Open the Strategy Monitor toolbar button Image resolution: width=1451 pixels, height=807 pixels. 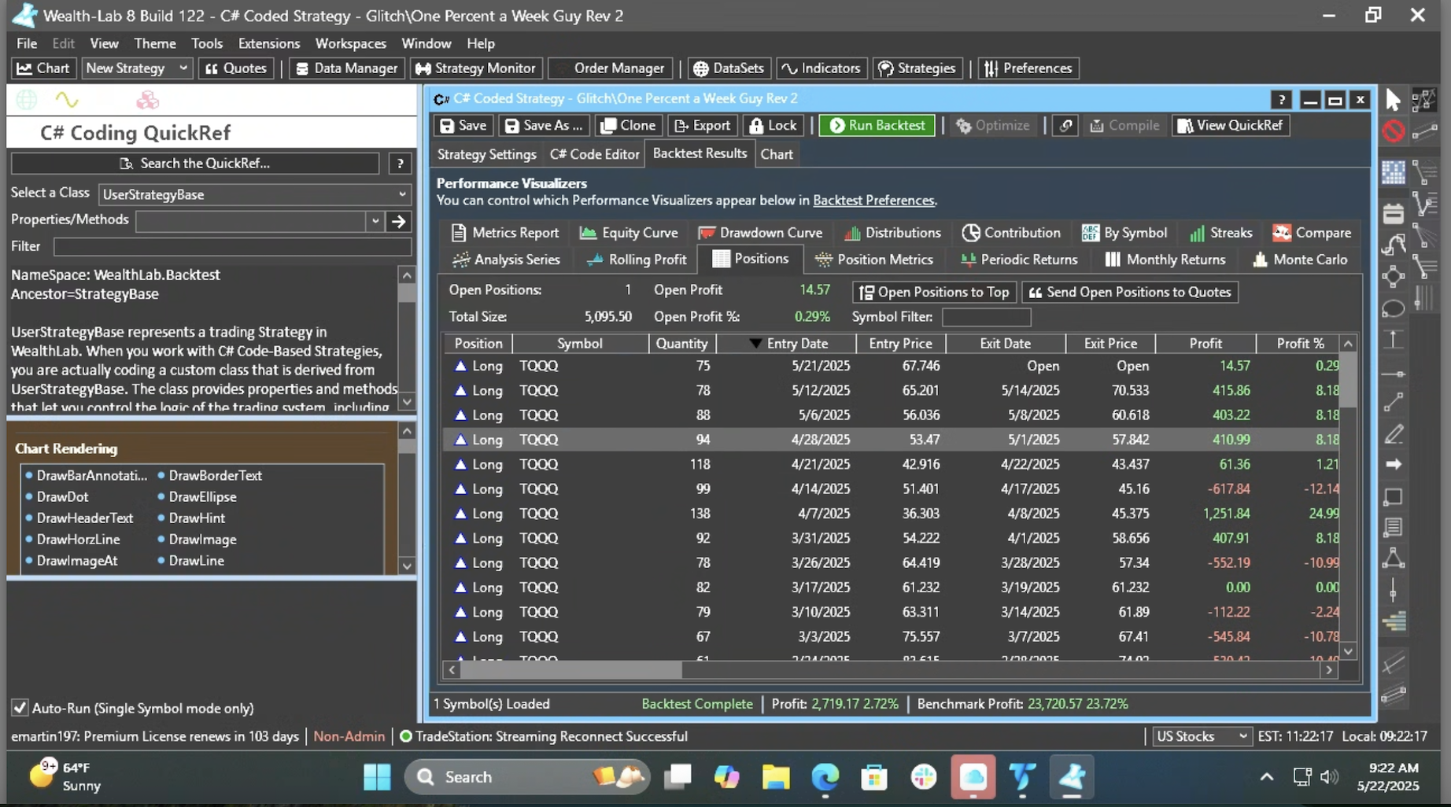(475, 68)
